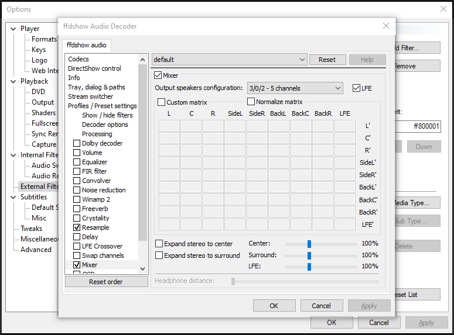Open Output speakers configuration dropdown

tap(295, 88)
